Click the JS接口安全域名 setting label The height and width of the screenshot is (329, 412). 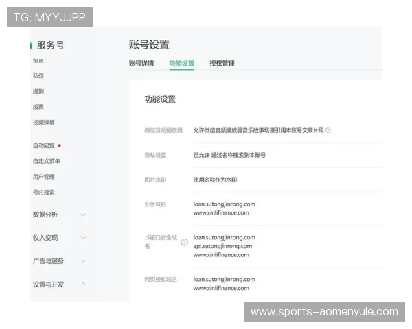pyautogui.click(x=161, y=242)
